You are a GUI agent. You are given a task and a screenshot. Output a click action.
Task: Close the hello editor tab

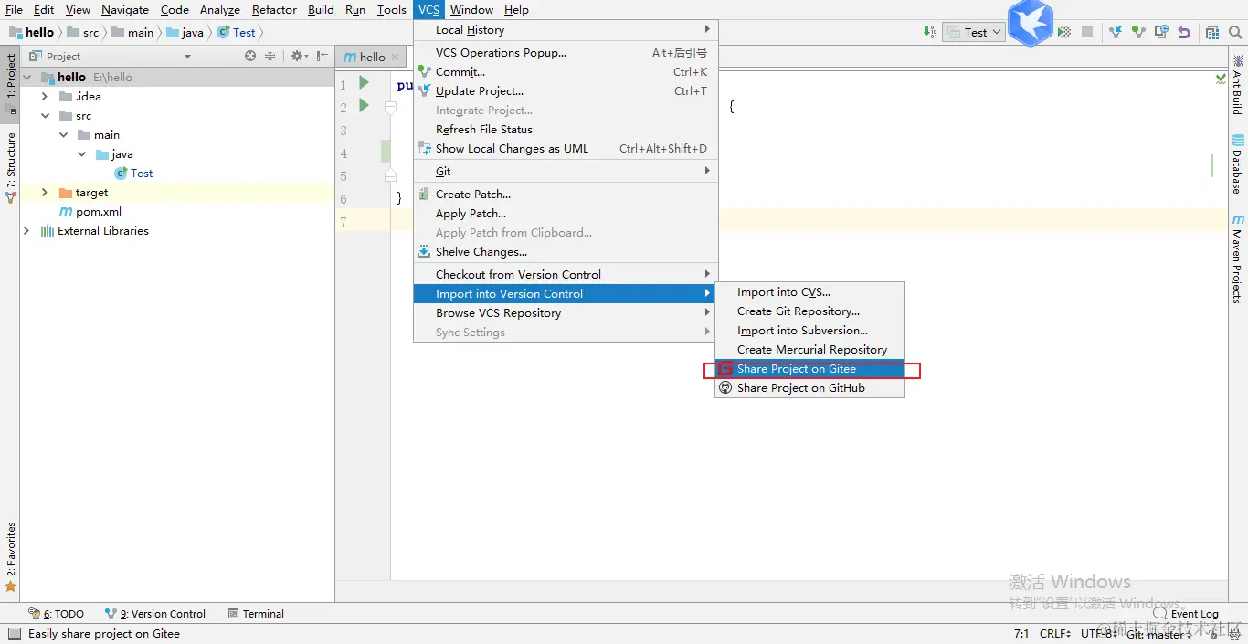tap(396, 57)
